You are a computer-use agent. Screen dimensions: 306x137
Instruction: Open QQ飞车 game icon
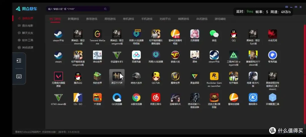coord(156,76)
